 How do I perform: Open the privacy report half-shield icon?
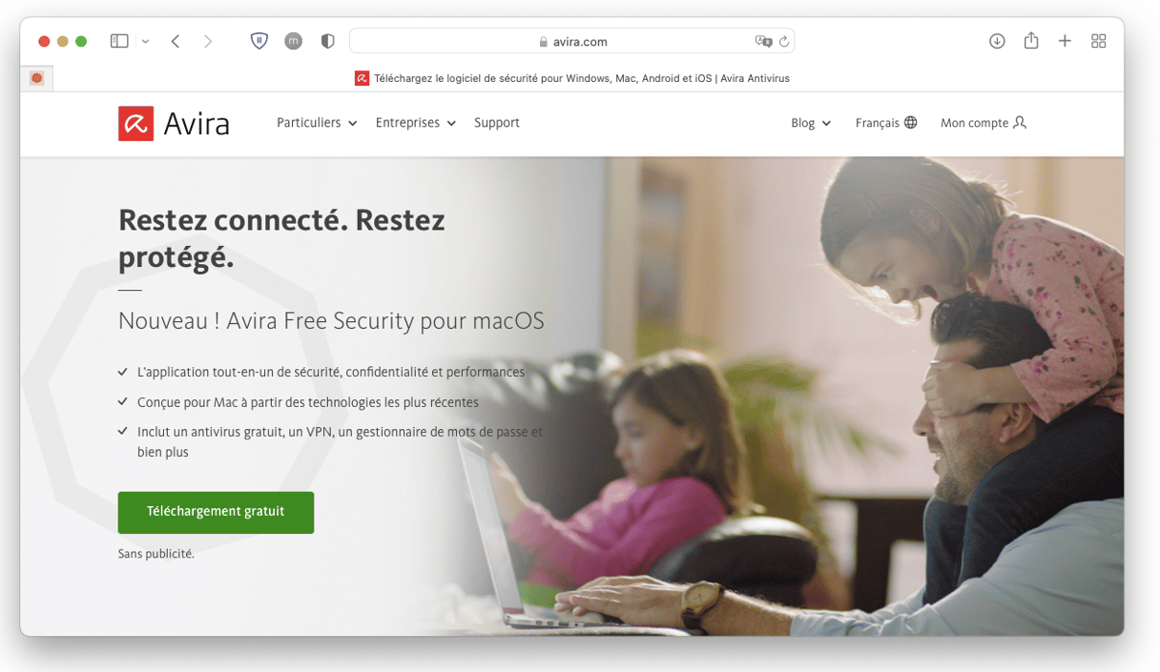[x=327, y=41]
